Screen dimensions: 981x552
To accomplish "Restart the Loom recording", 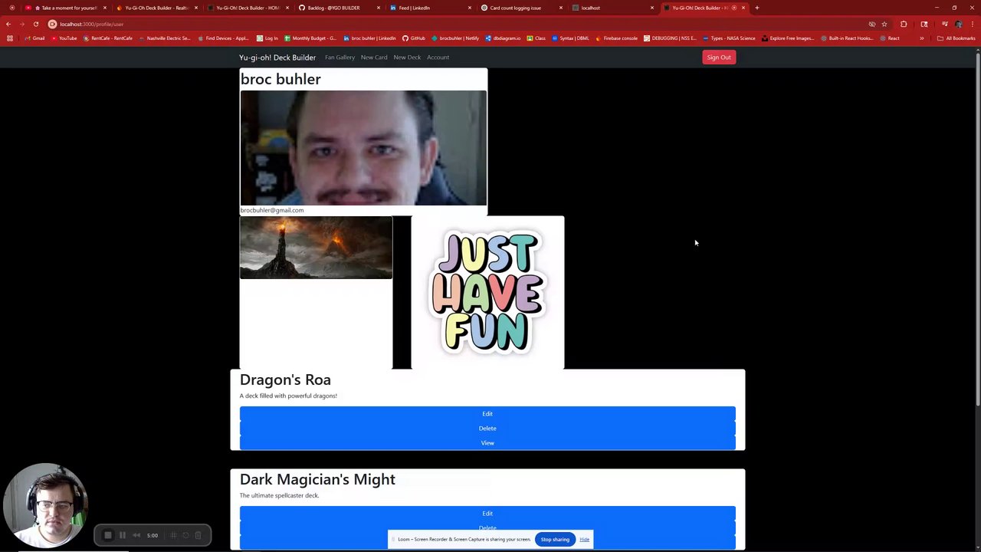I will point(185,535).
